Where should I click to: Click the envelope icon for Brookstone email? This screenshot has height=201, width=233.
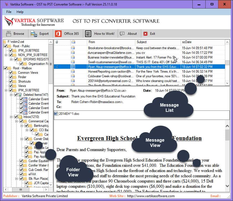tap(73, 48)
